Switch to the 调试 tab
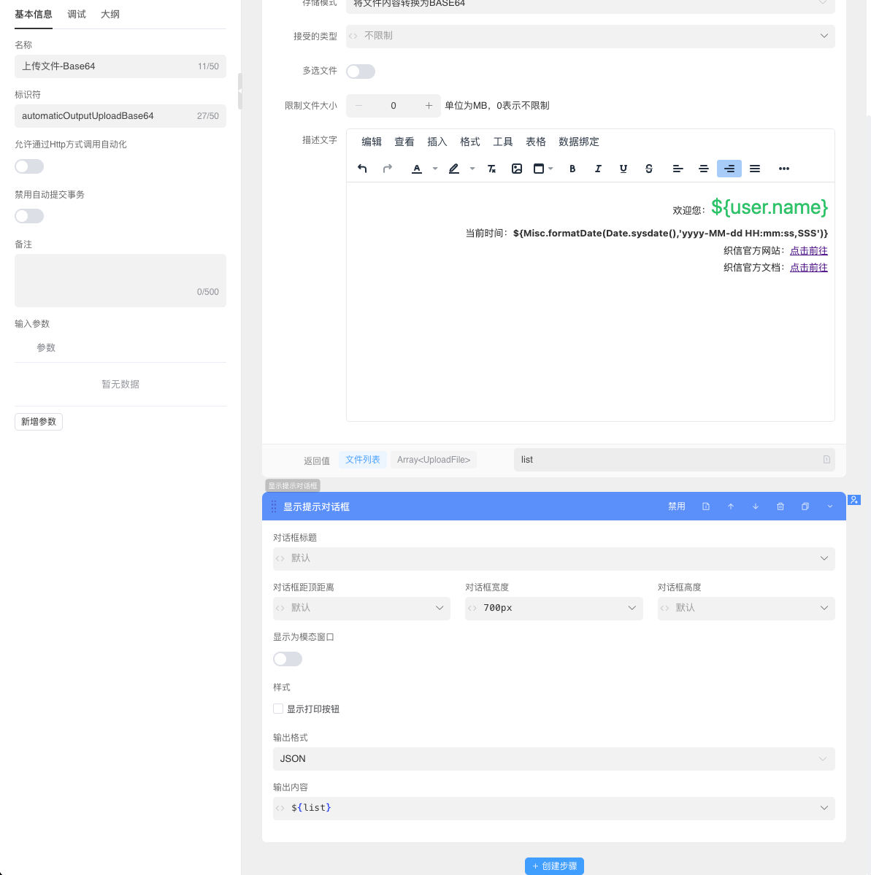The height and width of the screenshot is (875, 871). click(77, 15)
